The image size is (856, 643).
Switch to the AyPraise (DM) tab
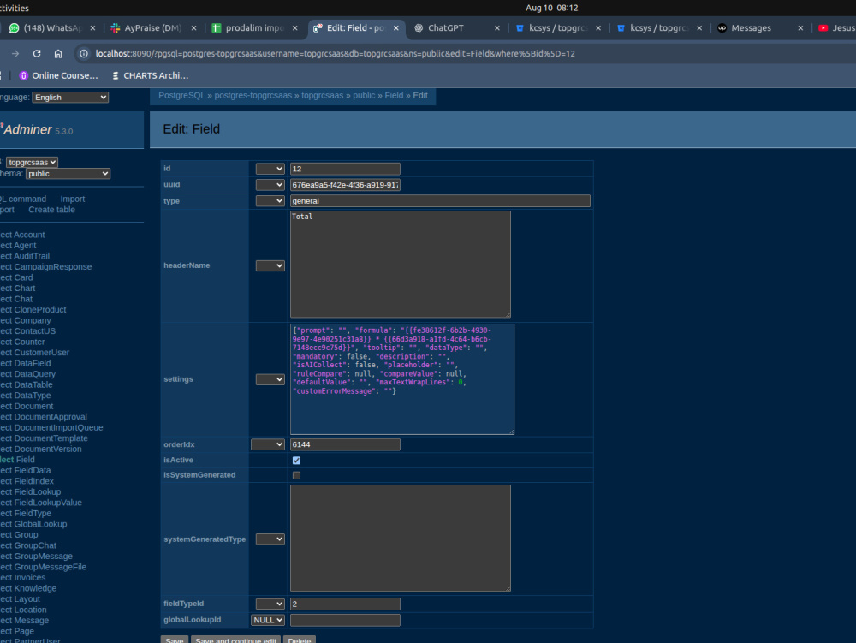153,28
